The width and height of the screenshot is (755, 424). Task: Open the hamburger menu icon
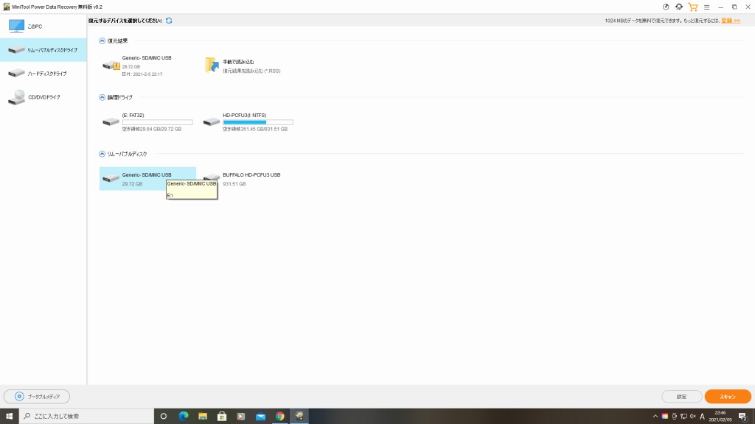tap(706, 7)
